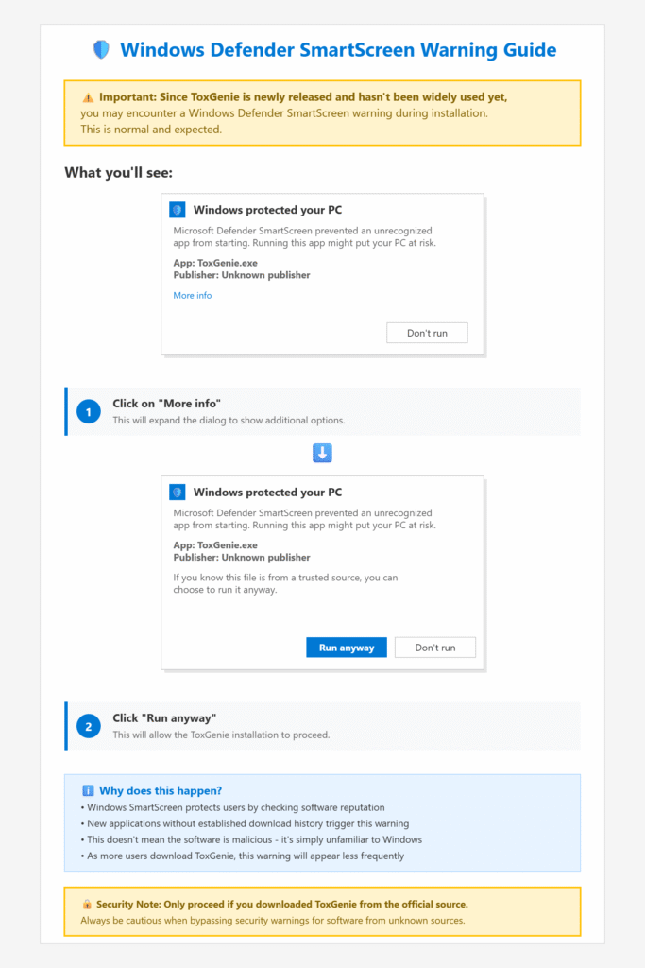Viewport: 645px width, 968px height.
Task: Click the step 2 number badge
Action: 89,726
